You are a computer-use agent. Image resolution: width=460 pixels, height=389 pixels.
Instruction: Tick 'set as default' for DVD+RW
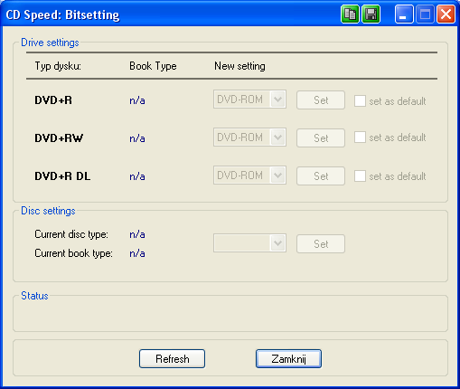click(360, 138)
